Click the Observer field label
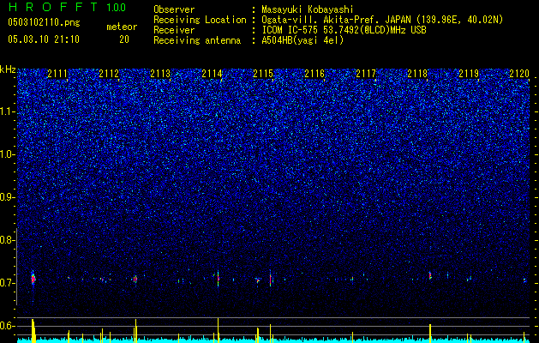This screenshot has width=539, height=343. [174, 9]
